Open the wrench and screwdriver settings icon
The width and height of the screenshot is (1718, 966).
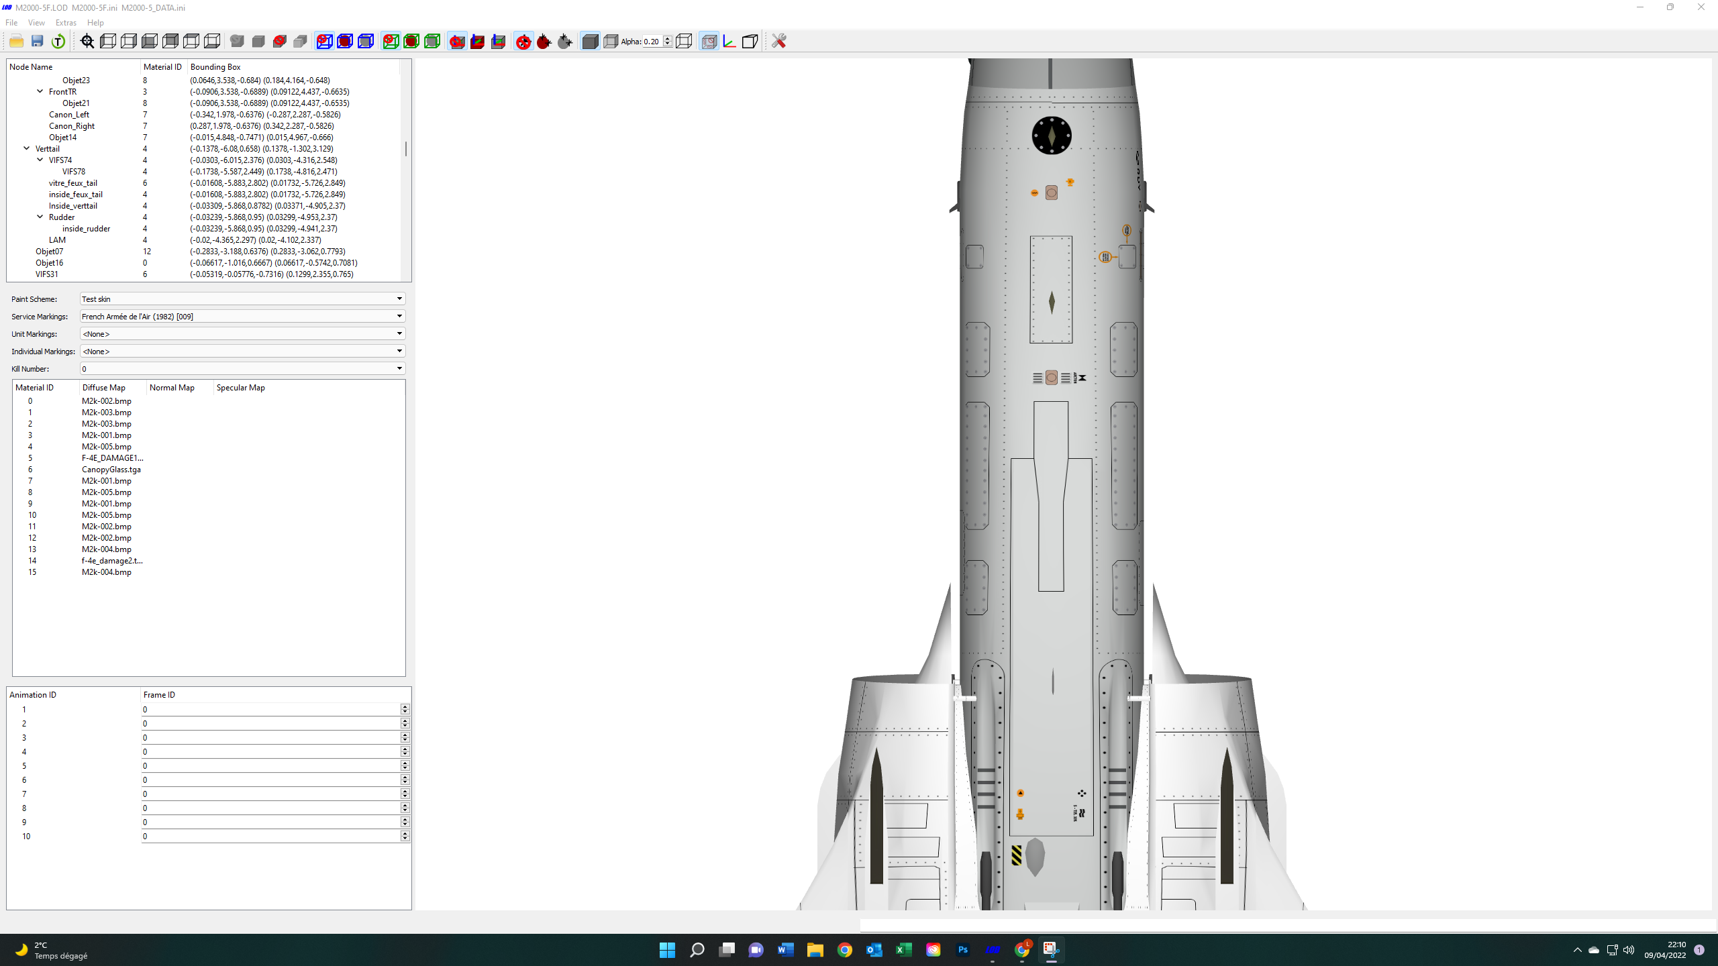pyautogui.click(x=778, y=42)
